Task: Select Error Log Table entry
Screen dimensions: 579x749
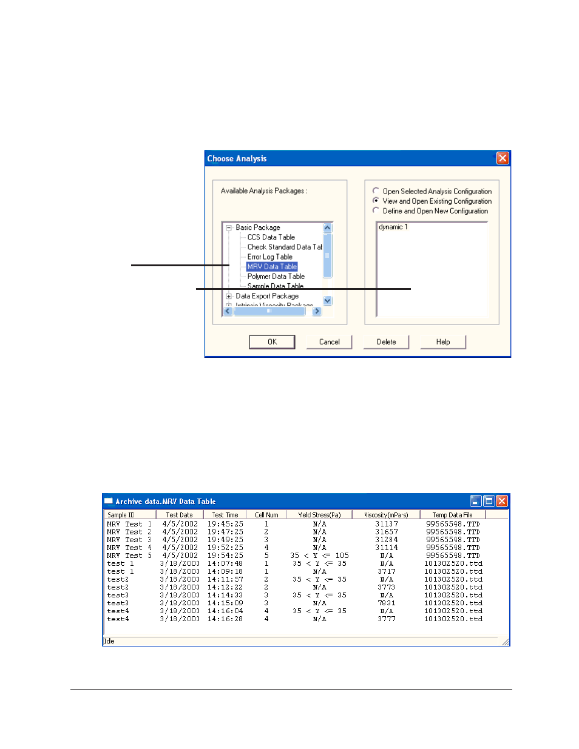Action: pos(269,257)
